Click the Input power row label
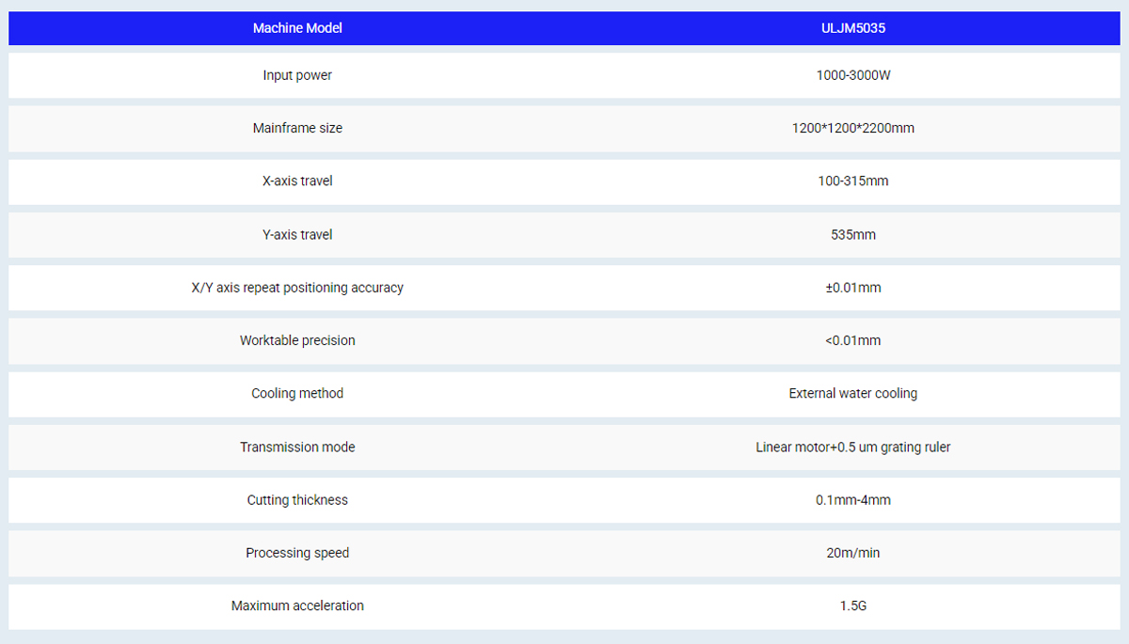The width and height of the screenshot is (1129, 644). [297, 75]
